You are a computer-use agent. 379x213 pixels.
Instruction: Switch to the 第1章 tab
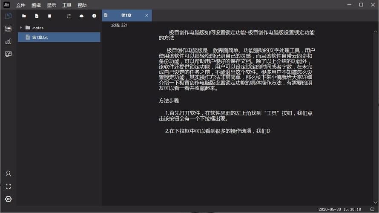pos(126,15)
